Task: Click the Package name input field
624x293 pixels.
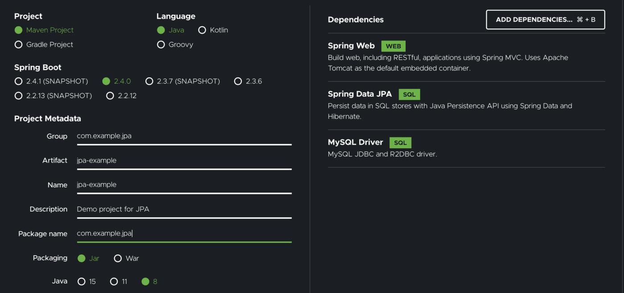Action: tap(184, 234)
